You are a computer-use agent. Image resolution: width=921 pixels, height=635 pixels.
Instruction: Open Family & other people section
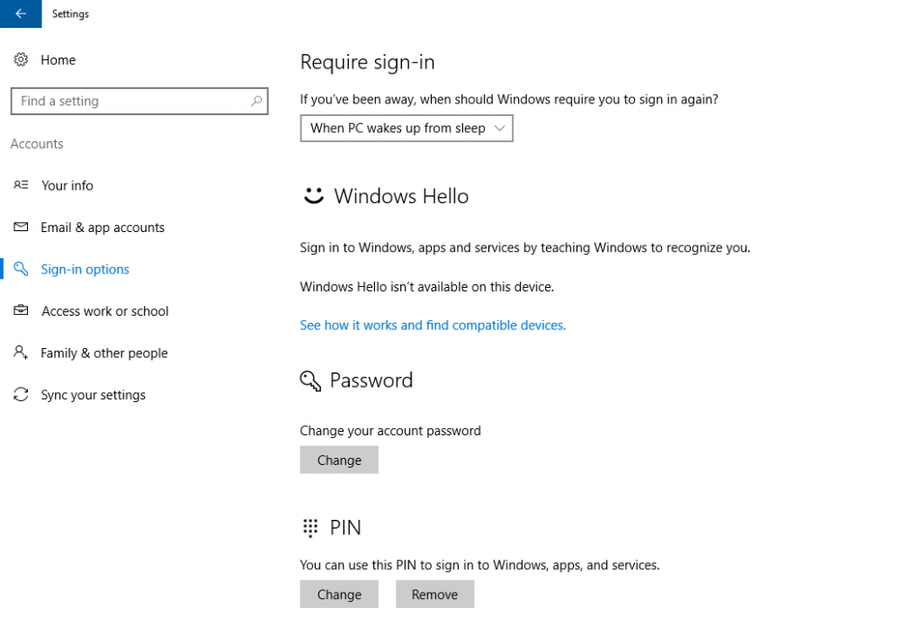(104, 353)
